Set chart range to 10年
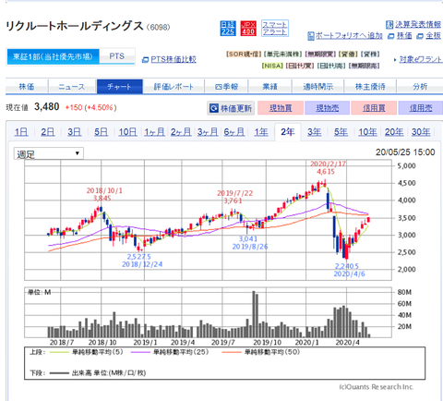This screenshot has width=443, height=401. (x=367, y=132)
